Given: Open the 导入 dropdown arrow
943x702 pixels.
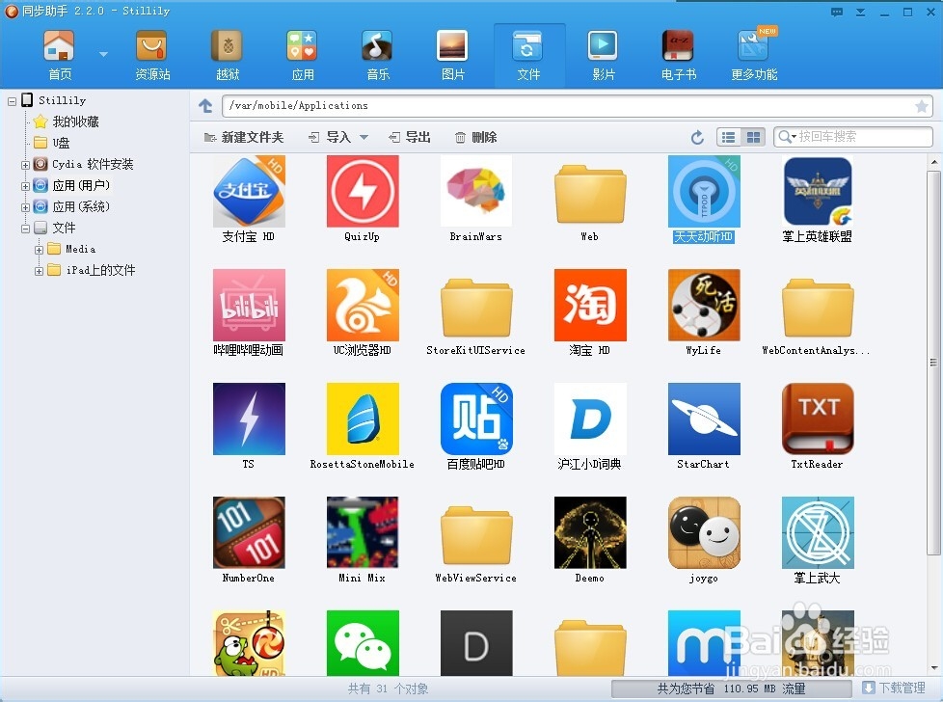Looking at the screenshot, I should [364, 137].
